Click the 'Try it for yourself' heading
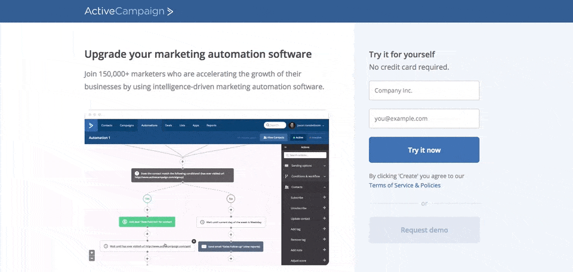573x272 pixels. tap(402, 54)
